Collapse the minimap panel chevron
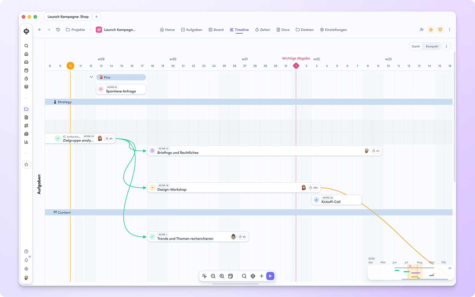The image size is (475, 297). point(450,268)
